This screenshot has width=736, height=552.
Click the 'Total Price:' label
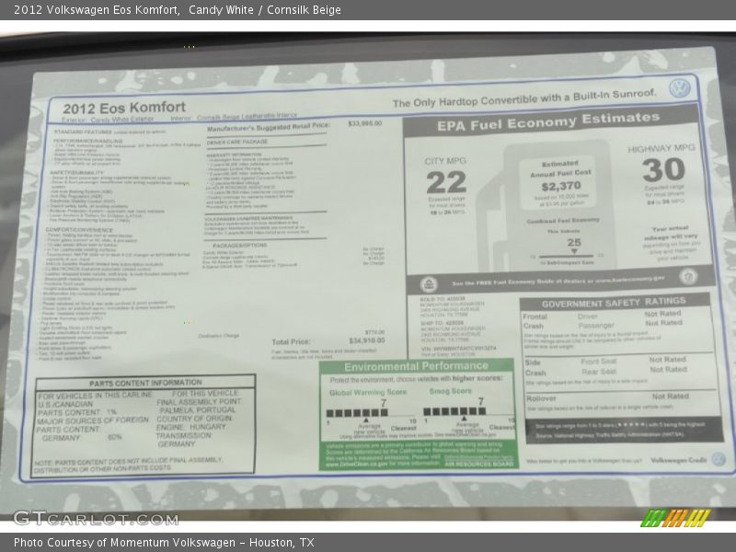pos(291,341)
